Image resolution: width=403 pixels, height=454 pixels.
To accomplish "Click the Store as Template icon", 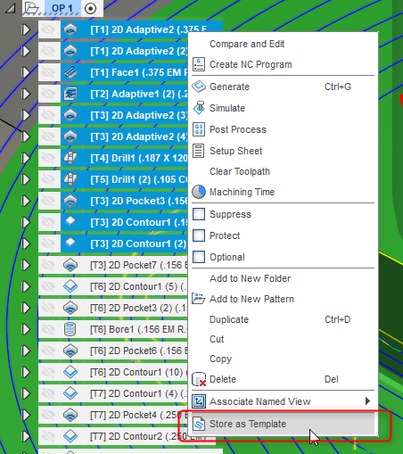I will tap(199, 424).
